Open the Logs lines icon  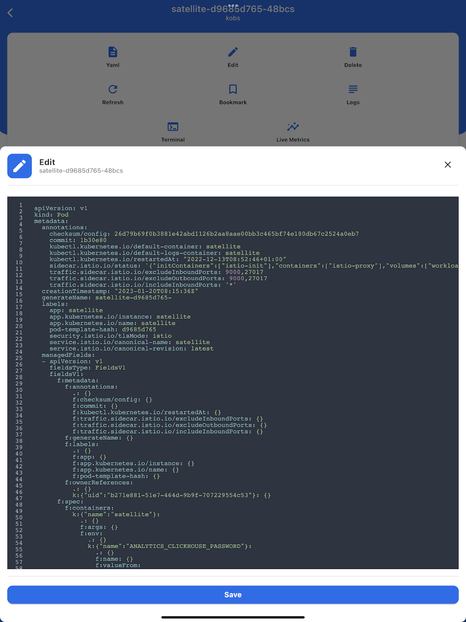353,89
